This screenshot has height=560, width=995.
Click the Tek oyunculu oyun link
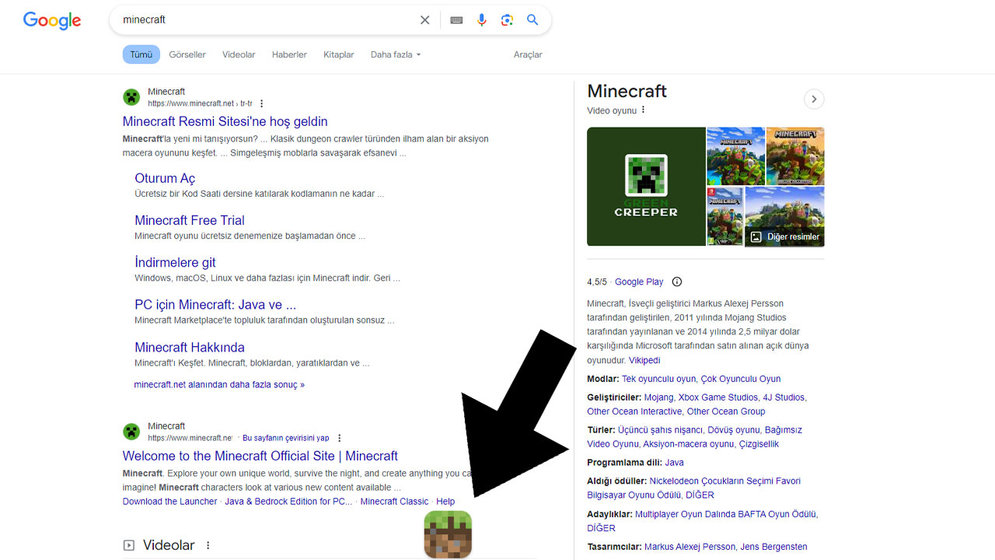659,379
